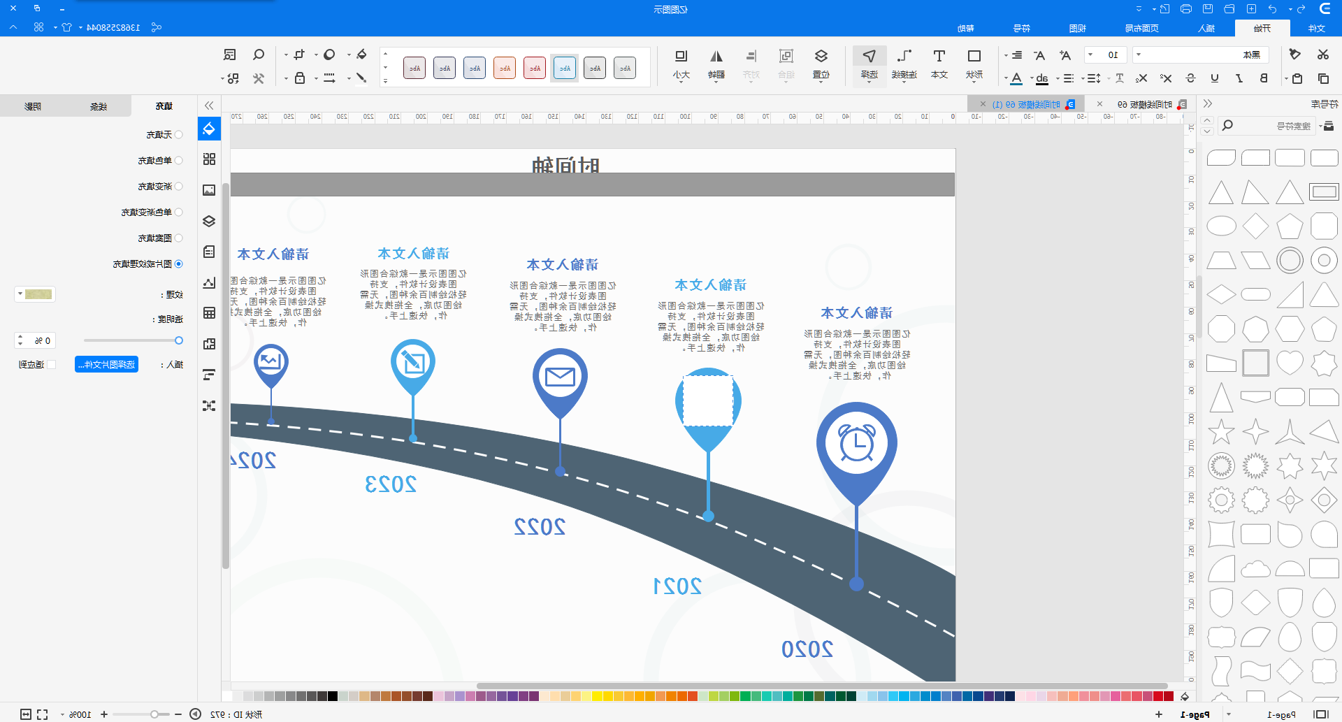
Task: Select the 图片或纹理填充 radio option
Action: coord(179,264)
